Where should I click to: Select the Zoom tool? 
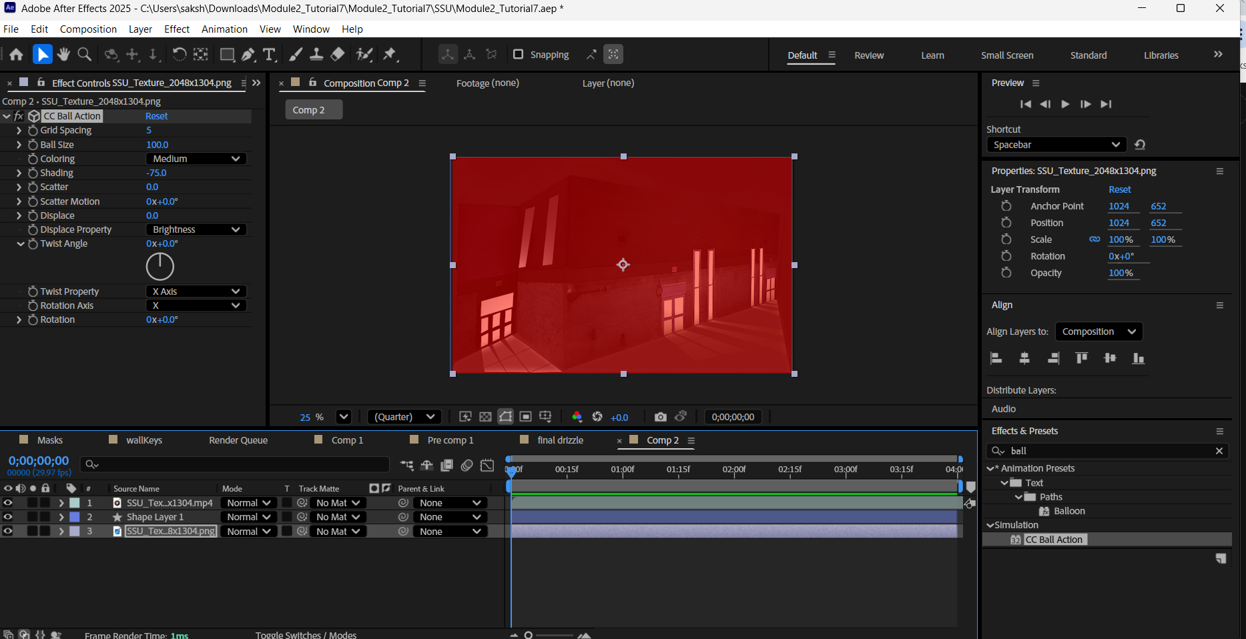pos(84,54)
